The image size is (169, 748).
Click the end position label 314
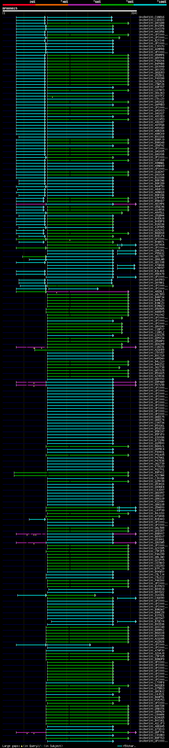point(133,13)
